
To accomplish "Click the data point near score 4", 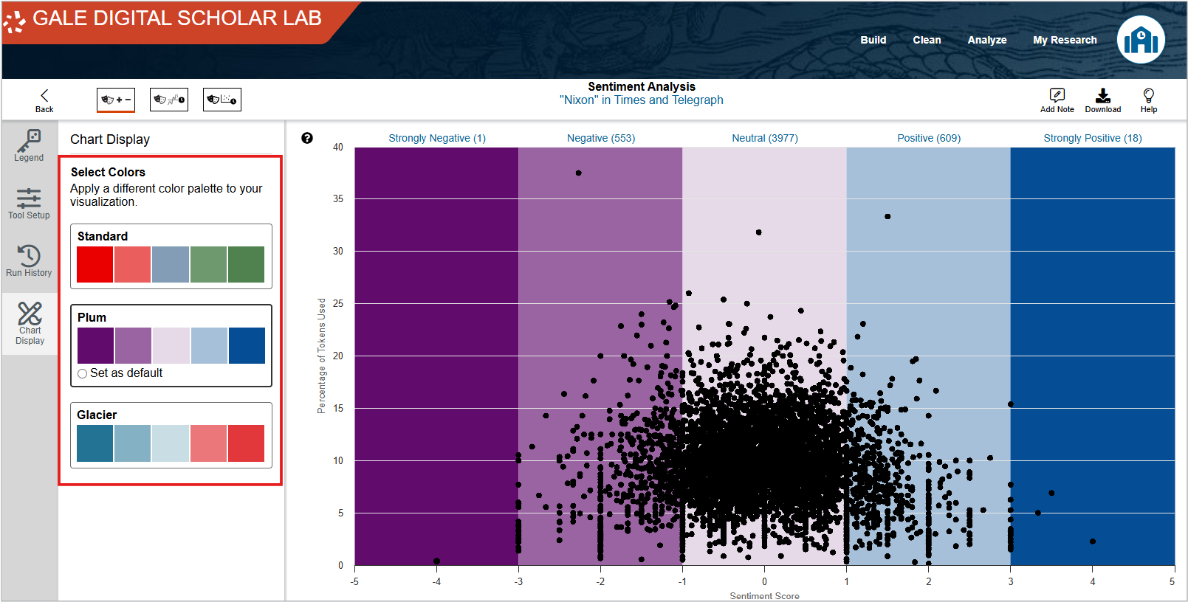I will click(x=1093, y=542).
